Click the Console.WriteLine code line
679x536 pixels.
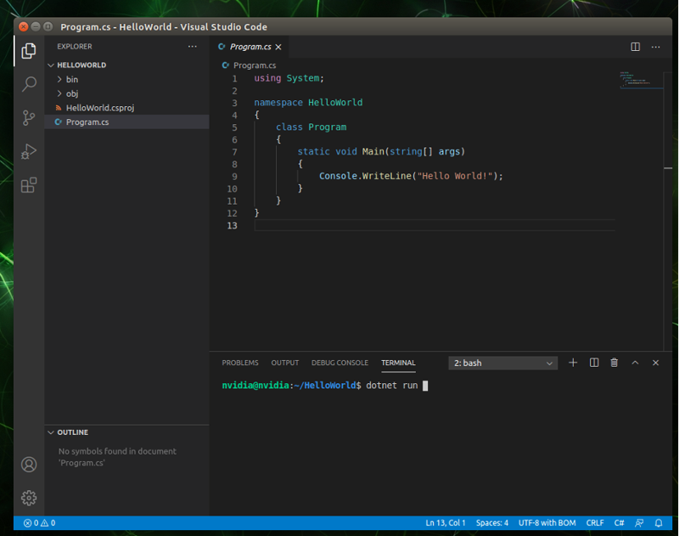pos(411,176)
